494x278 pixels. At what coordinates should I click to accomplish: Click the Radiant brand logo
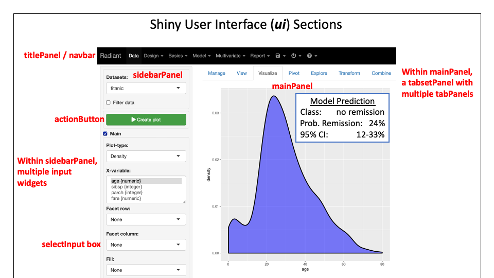point(111,56)
